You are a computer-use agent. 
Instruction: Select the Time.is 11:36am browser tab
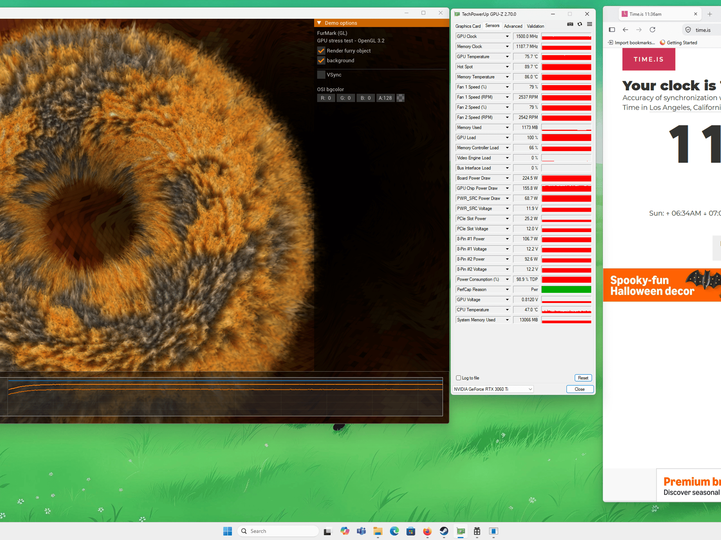click(660, 14)
